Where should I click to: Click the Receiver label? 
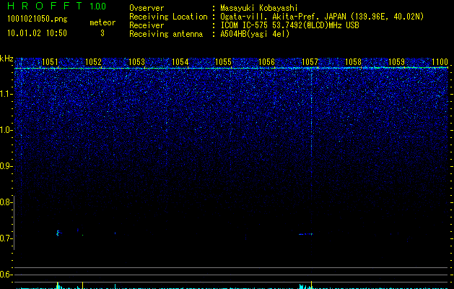[147, 25]
